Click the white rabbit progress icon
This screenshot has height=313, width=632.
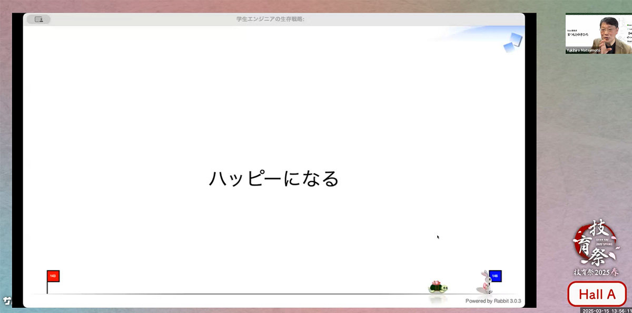click(x=484, y=282)
